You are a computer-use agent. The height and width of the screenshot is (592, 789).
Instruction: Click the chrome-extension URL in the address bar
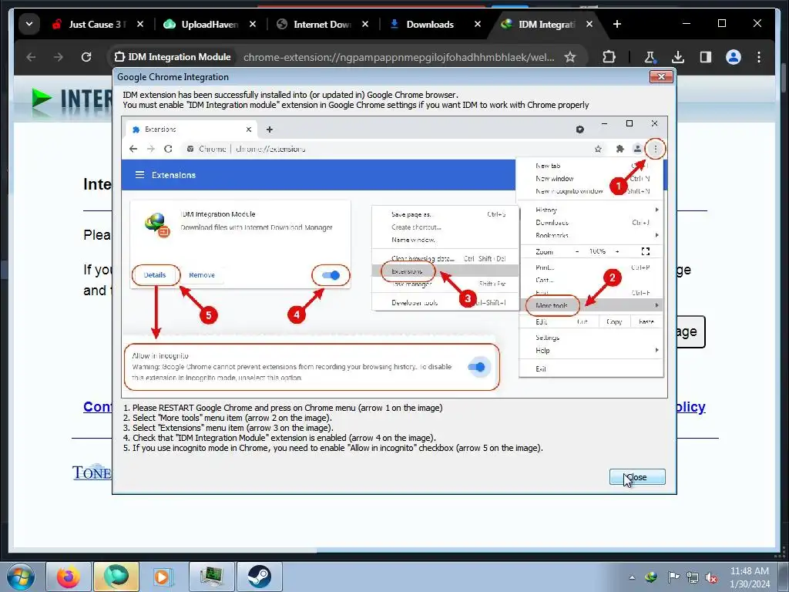pyautogui.click(x=398, y=57)
